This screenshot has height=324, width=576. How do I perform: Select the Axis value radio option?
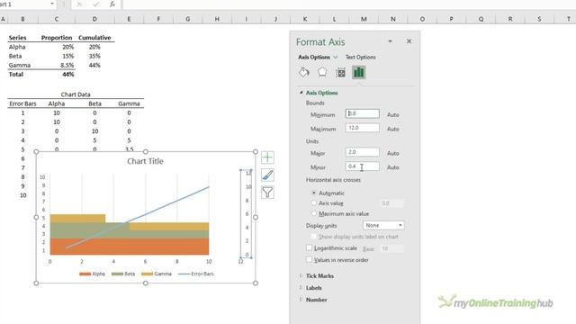314,202
